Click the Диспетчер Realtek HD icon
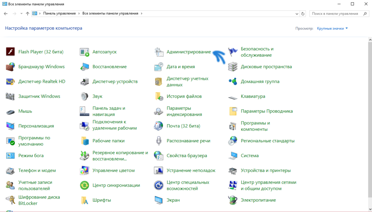 pos(10,82)
